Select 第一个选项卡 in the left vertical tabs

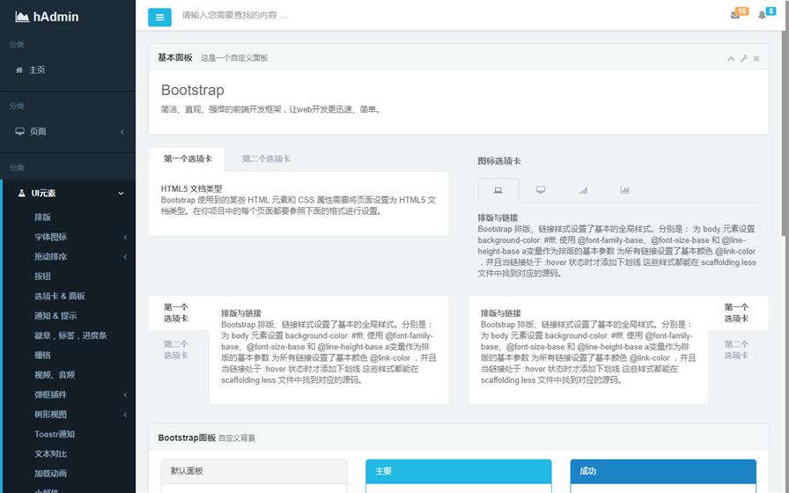coord(176,313)
